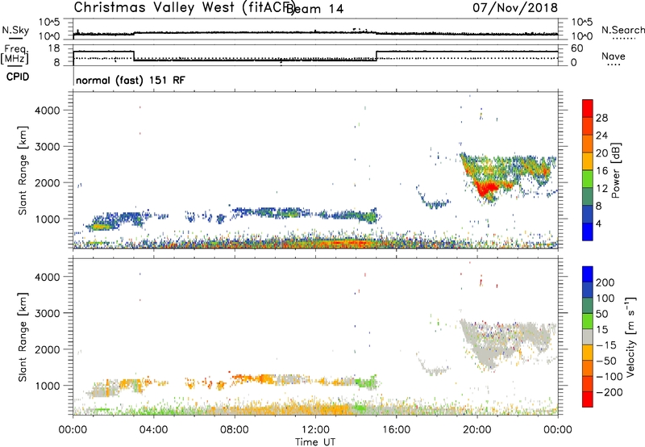Click the red high-power echo near 20:00
The height and width of the screenshot is (447, 645).
pyautogui.click(x=487, y=188)
